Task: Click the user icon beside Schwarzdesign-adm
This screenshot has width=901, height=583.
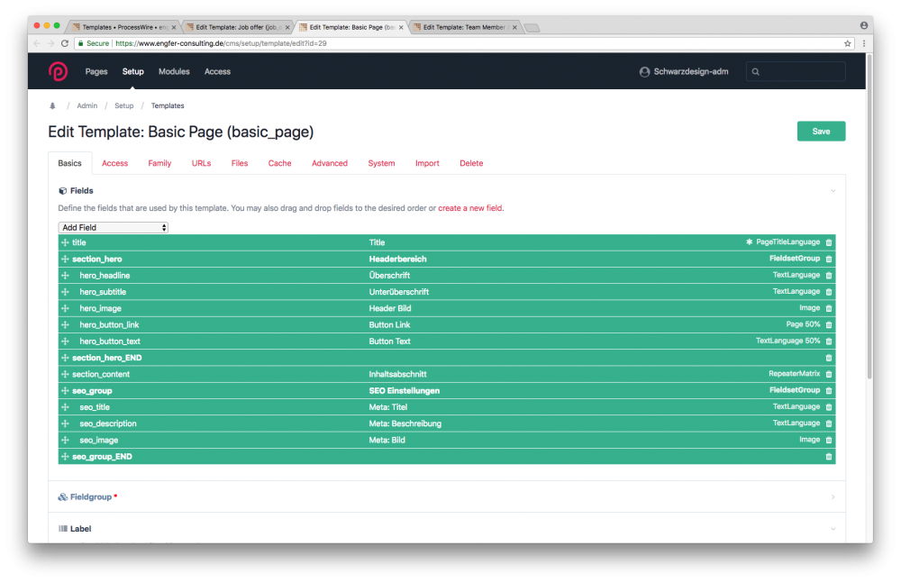Action: pos(644,72)
